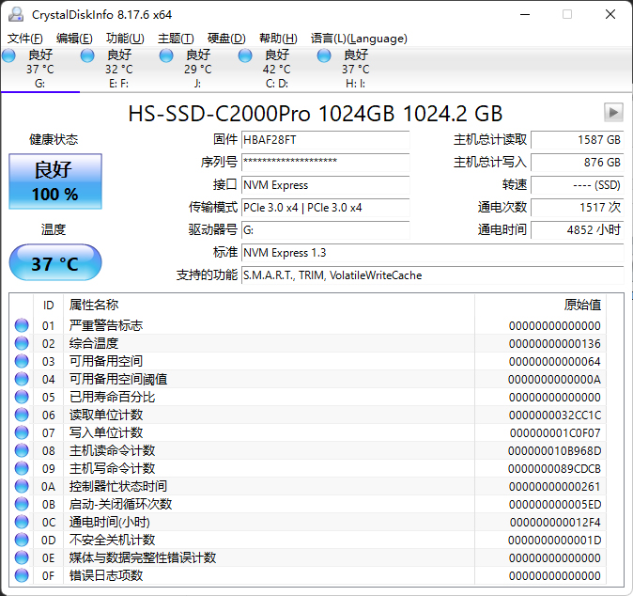633x596 pixels.
Task: Click status orb of attribute 0C 通电时间(小时)
Action: coord(22,522)
